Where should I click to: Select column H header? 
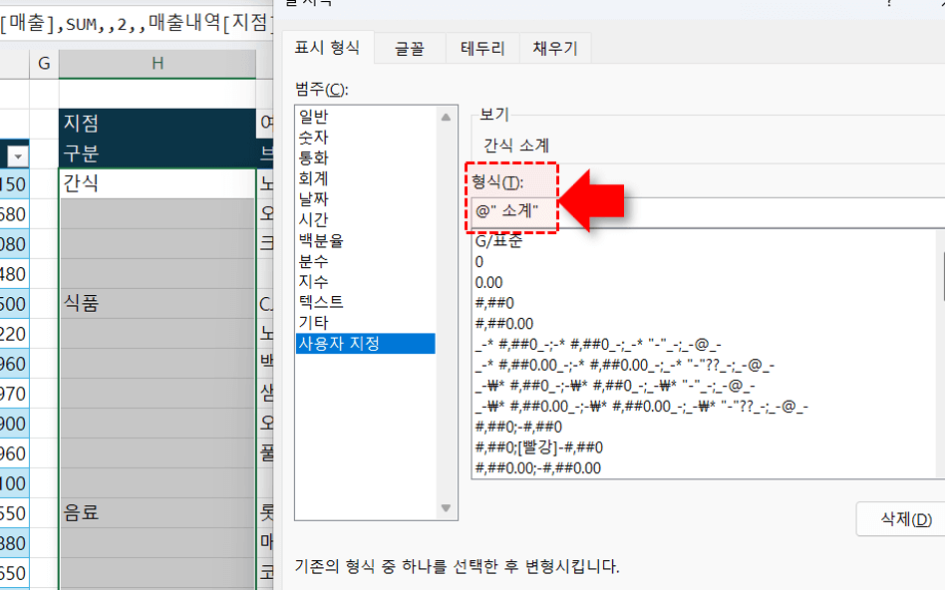[x=157, y=64]
